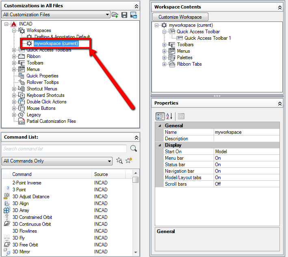Image resolution: width=288 pixels, height=257 pixels.
Task: Click the find command icon
Action: click(119, 161)
